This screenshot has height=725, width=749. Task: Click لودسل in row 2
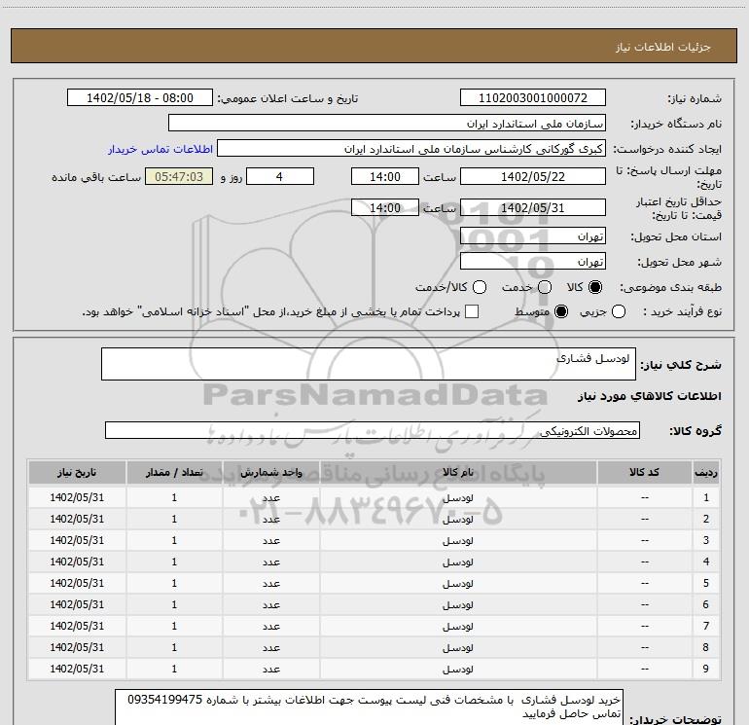click(457, 520)
